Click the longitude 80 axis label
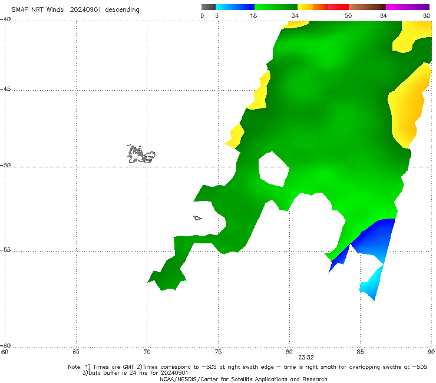Viewport: 436px width, 383px height. [289, 352]
